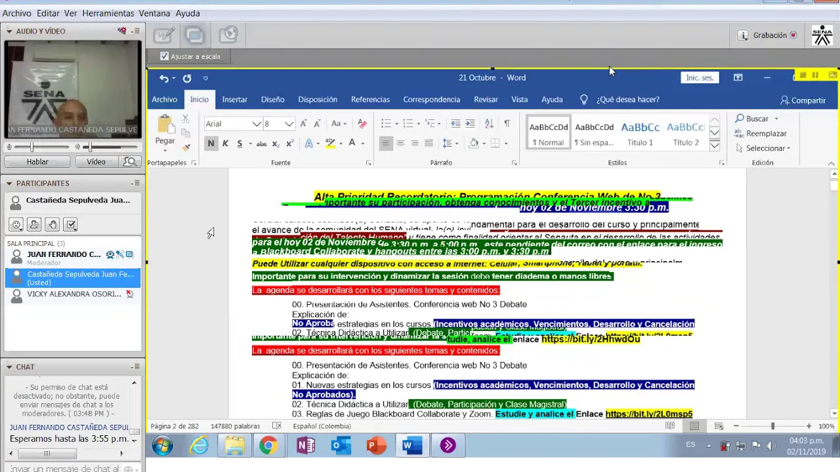
Task: Click the Copy icon in Word clipboard group
Action: pos(186,133)
